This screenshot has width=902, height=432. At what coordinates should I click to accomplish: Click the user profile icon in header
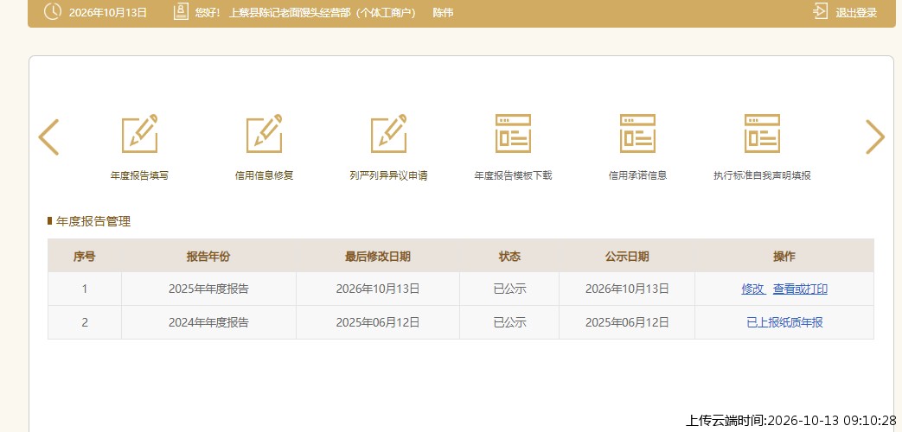point(182,11)
